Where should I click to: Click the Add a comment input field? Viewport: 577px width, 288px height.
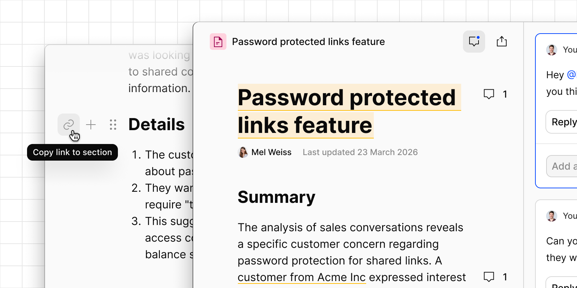tap(562, 166)
